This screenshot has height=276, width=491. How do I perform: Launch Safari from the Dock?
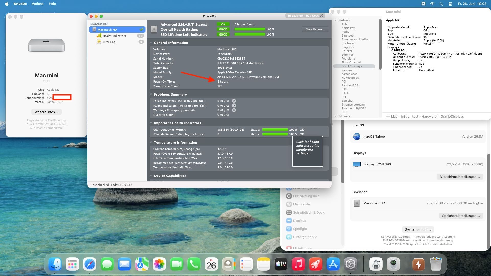[x=90, y=264]
